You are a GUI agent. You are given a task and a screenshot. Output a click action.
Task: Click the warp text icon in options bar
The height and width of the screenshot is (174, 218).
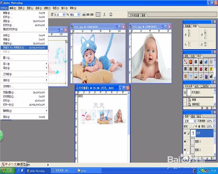[x=104, y=14]
